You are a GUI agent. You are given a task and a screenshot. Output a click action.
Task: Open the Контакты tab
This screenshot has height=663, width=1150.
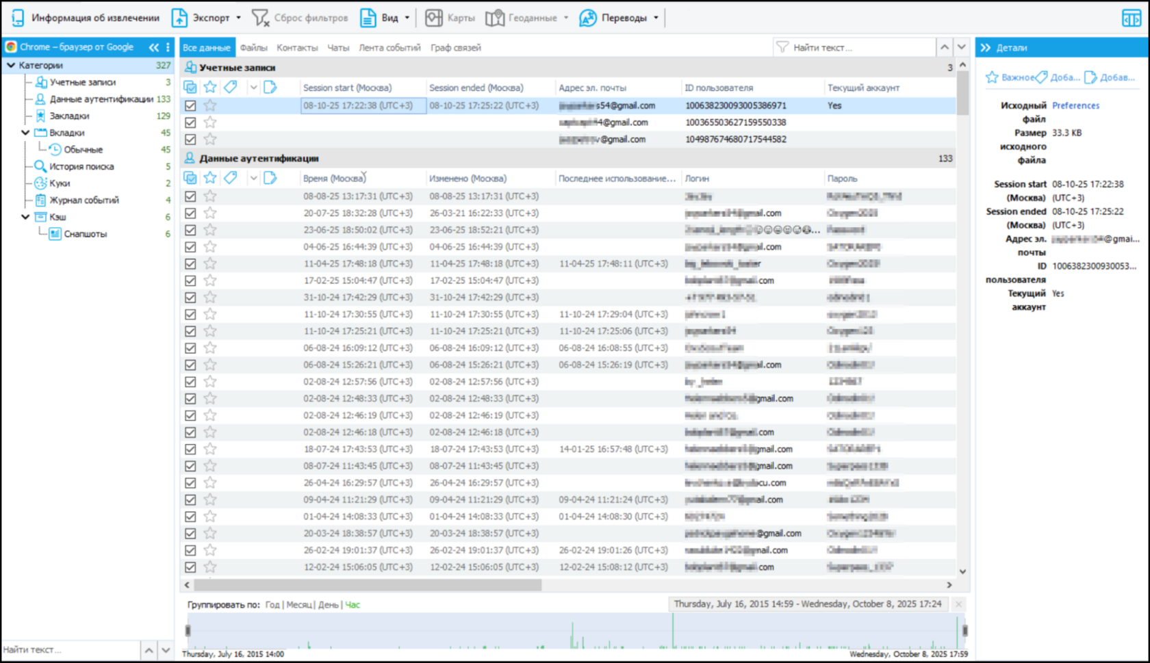coord(297,47)
